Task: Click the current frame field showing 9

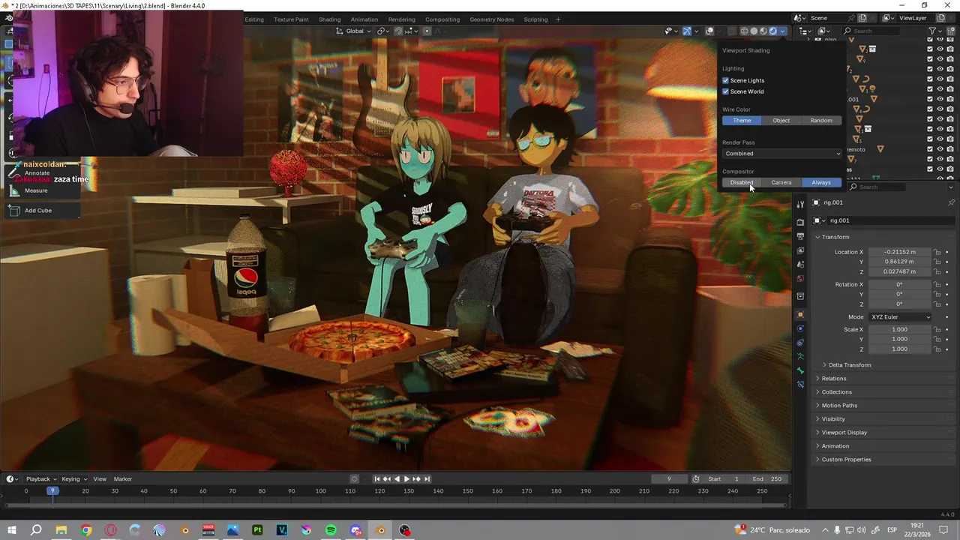Action: click(x=669, y=479)
